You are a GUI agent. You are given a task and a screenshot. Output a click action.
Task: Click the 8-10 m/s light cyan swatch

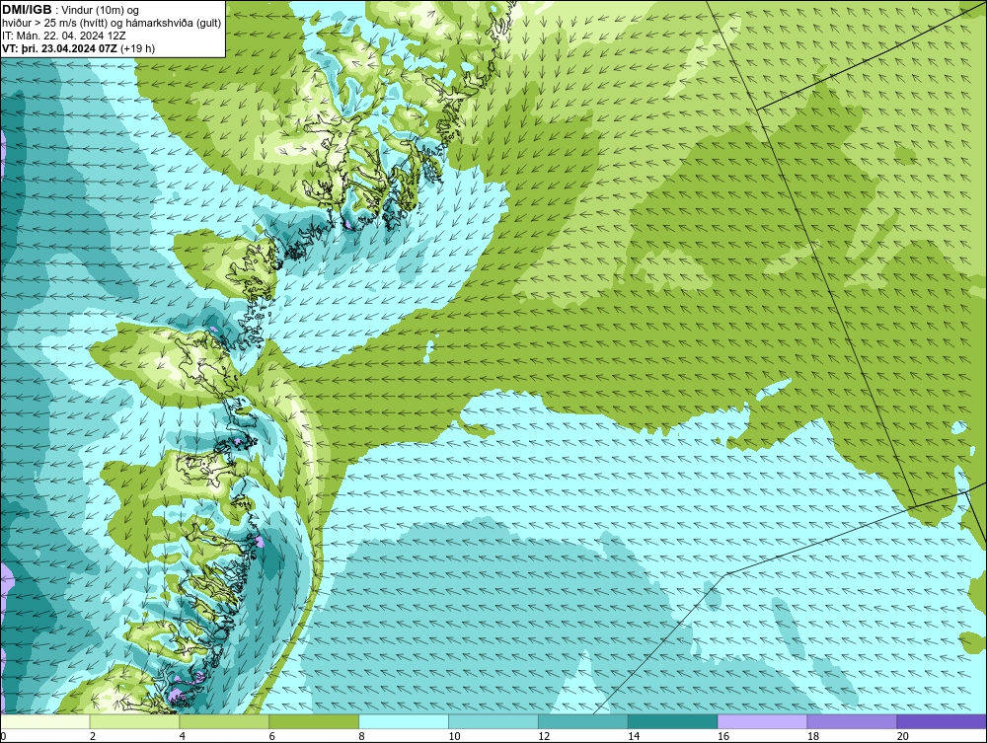404,721
